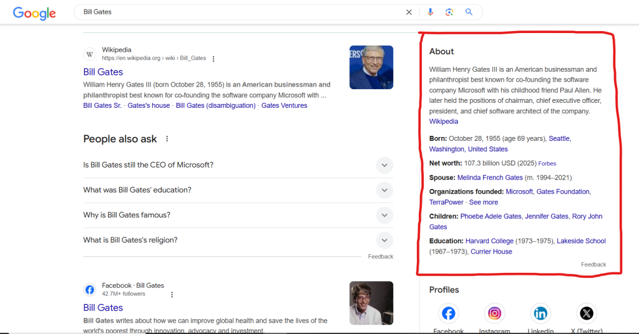
Task: Start voice search with microphone icon
Action: click(431, 12)
